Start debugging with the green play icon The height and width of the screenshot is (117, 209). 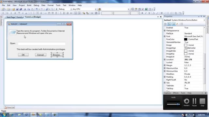click(x=56, y=9)
